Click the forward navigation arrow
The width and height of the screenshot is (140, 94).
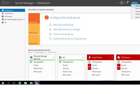click(7, 3)
